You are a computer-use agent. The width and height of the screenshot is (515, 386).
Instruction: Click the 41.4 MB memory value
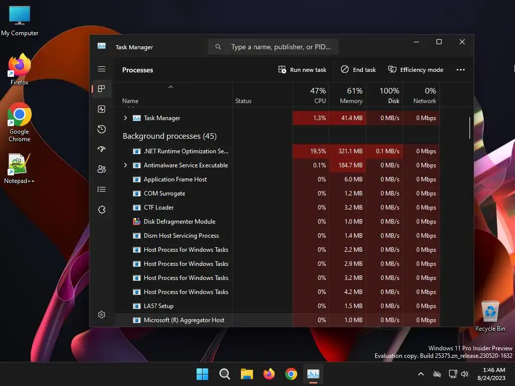coord(352,118)
